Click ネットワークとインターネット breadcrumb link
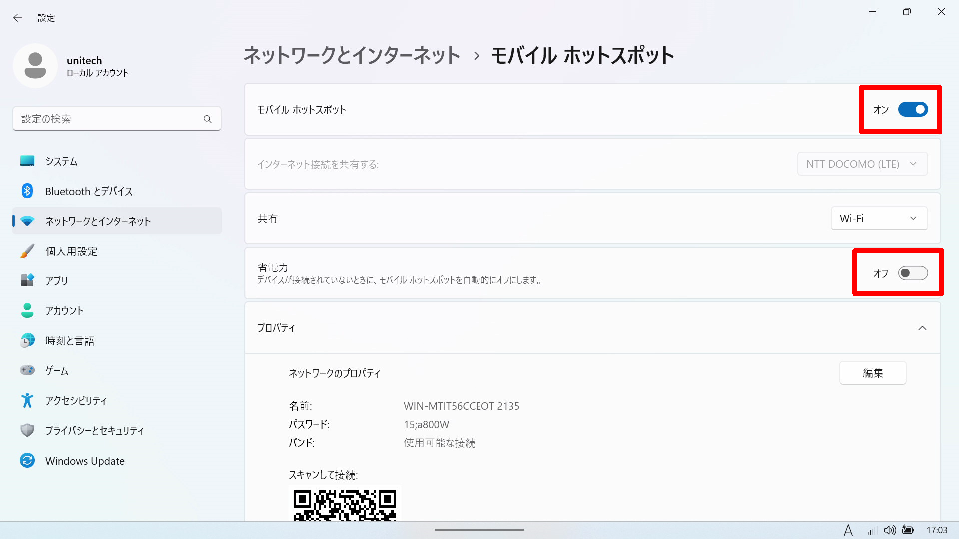Viewport: 959px width, 539px height. (x=352, y=55)
